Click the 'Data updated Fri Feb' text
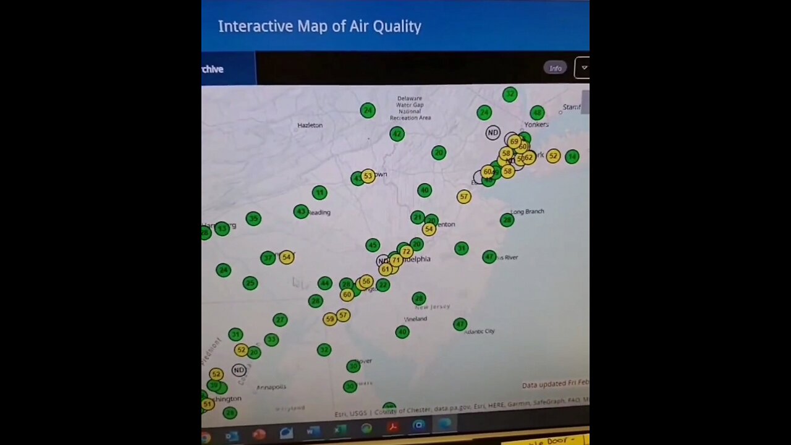The height and width of the screenshot is (445, 791). pyautogui.click(x=555, y=384)
